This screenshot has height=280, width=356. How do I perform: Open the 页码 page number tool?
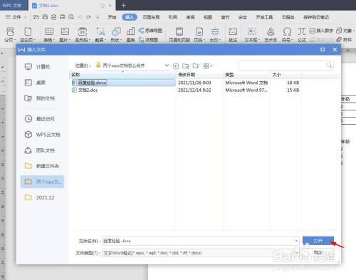[x=199, y=35]
